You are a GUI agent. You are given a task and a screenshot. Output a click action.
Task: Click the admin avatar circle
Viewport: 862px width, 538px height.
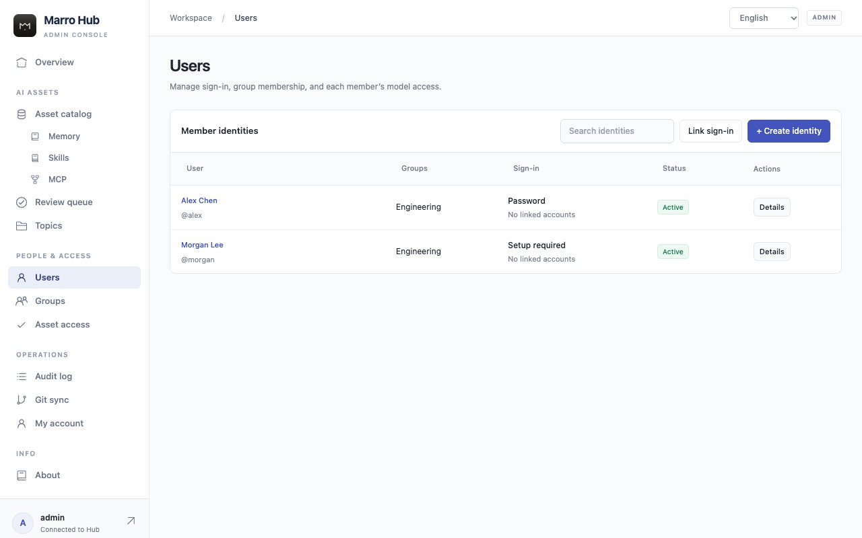23,523
